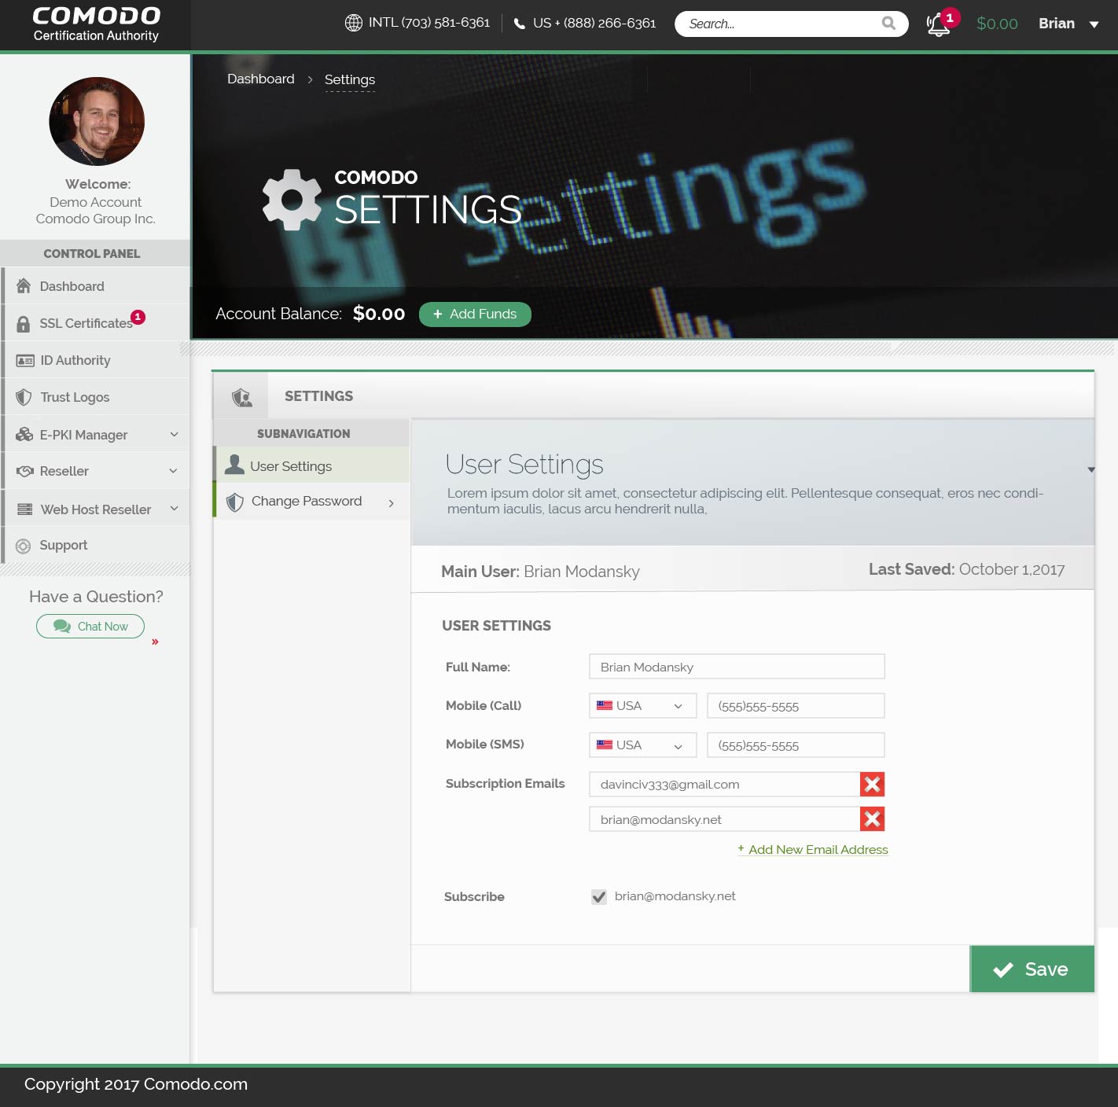
Task: Click the ID Authority card icon
Action: click(25, 361)
